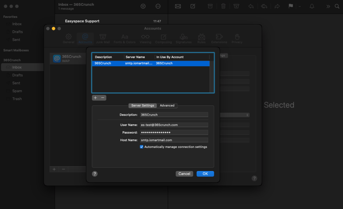
Task: Click the Smart Mailboxes section header
Action: [16, 50]
